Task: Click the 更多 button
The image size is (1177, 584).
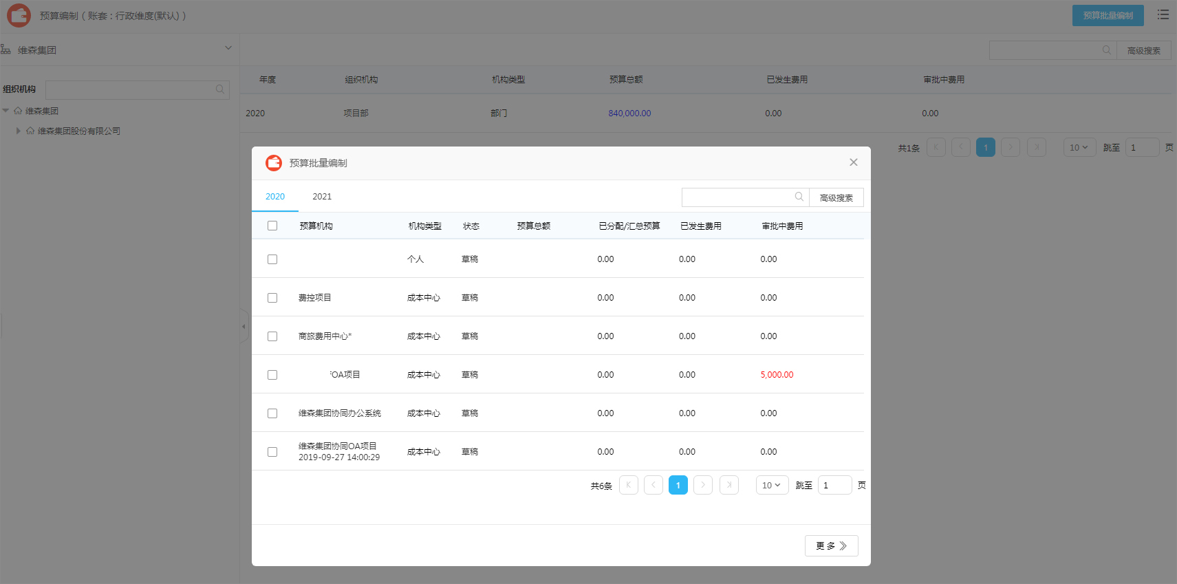Action: pos(831,545)
